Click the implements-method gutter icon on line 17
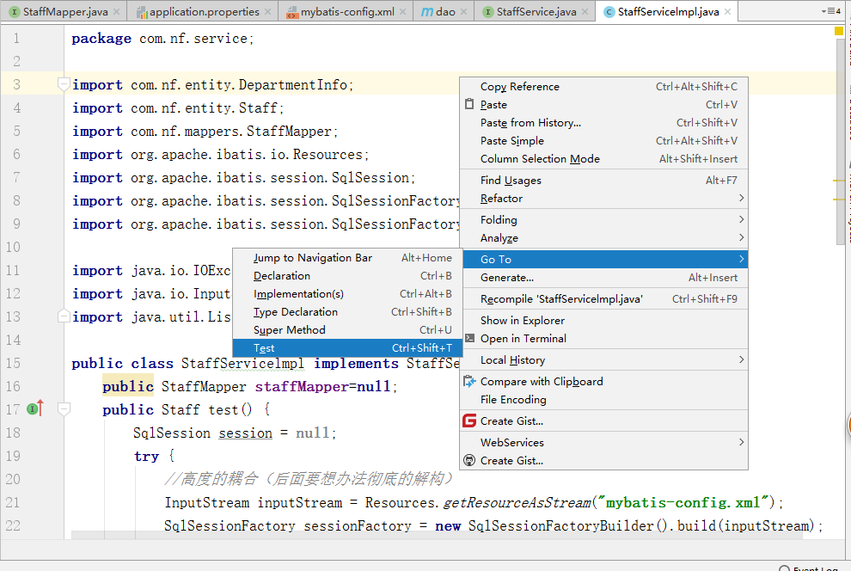This screenshot has width=851, height=571. [34, 408]
